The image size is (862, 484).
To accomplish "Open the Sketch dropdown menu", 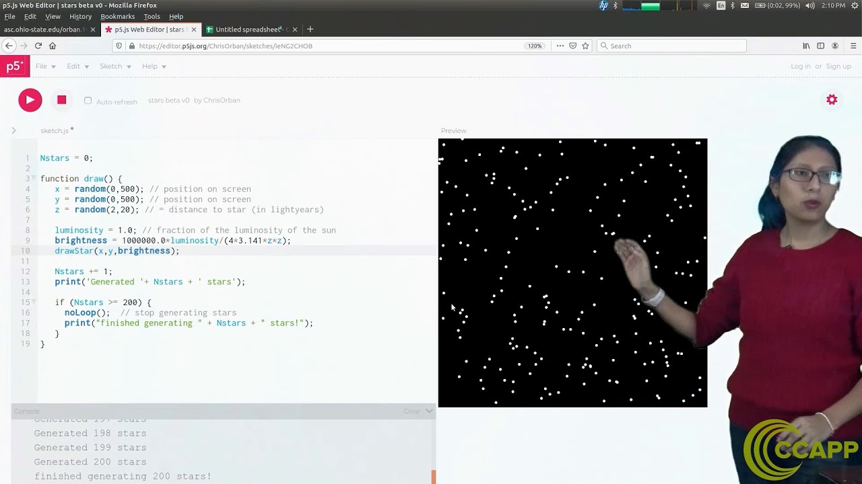I will (115, 66).
